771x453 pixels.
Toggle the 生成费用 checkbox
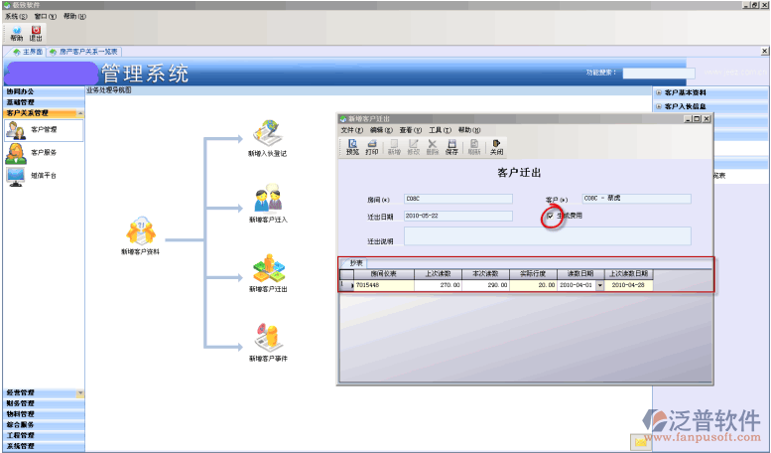(x=550, y=216)
